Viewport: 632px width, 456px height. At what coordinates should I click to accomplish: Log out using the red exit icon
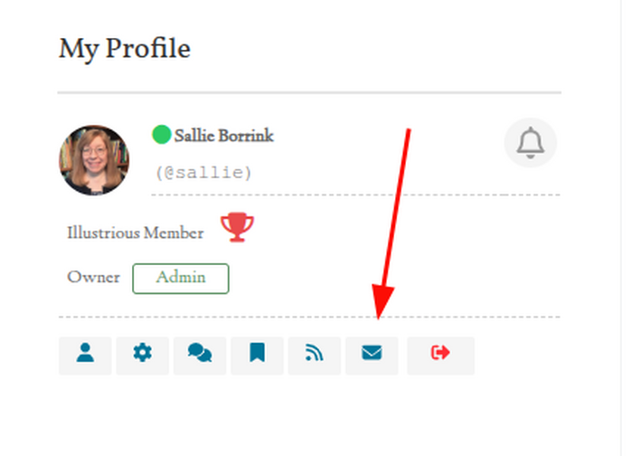[x=440, y=355]
